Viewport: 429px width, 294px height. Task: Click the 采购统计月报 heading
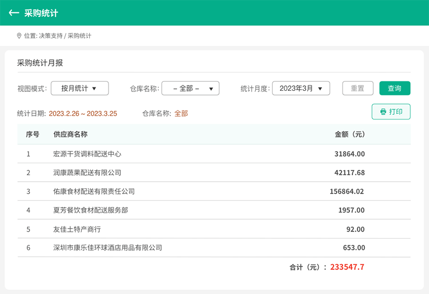[x=40, y=63]
